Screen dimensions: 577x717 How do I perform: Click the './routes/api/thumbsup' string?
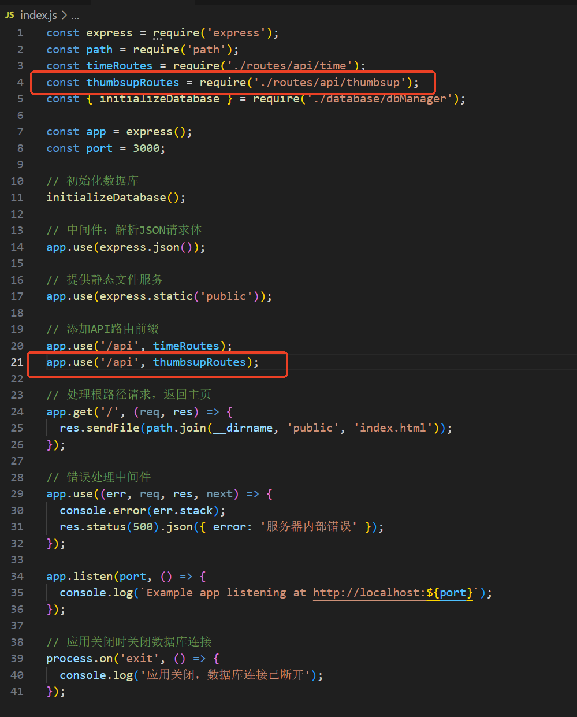click(x=329, y=83)
